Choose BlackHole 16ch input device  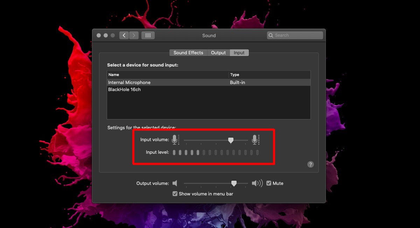[x=124, y=90]
